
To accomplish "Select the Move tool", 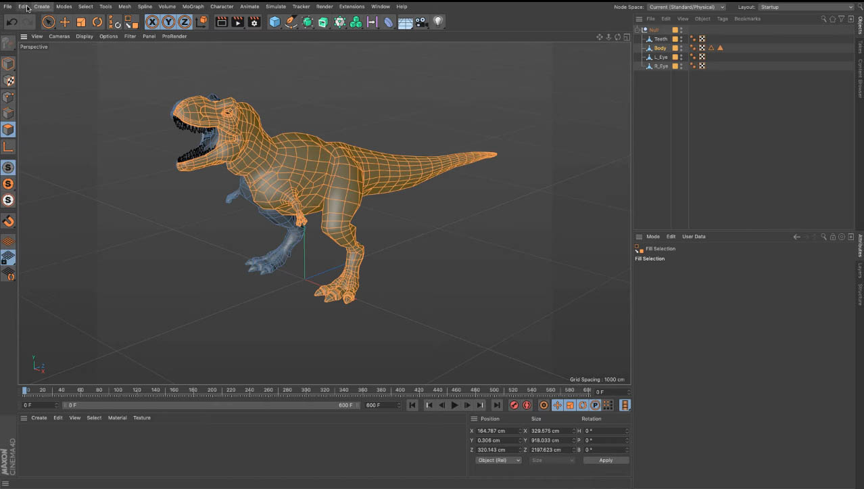I will click(65, 22).
